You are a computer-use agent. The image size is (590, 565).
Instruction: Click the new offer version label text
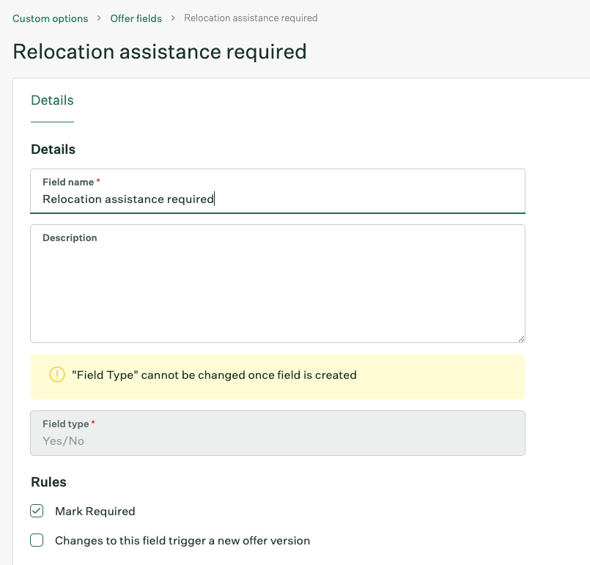[x=182, y=541]
